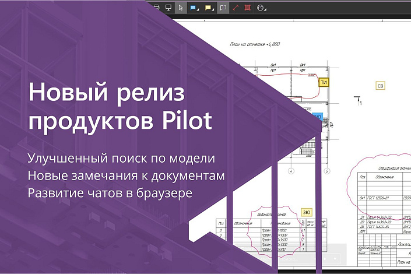Viewport: 411px width, 274px height.
Task: Choose the yellow note annotation tool
Action: 208,8
